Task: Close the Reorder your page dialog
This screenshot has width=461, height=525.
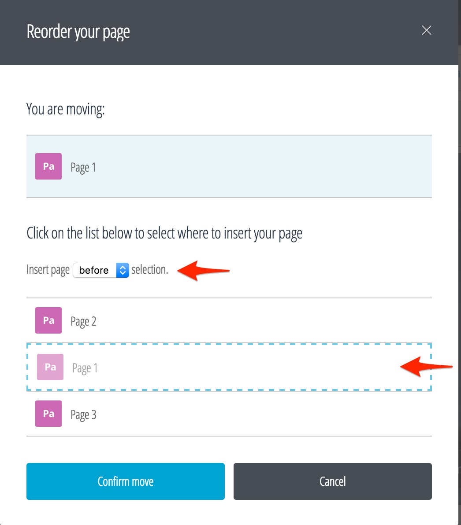Action: tap(426, 30)
